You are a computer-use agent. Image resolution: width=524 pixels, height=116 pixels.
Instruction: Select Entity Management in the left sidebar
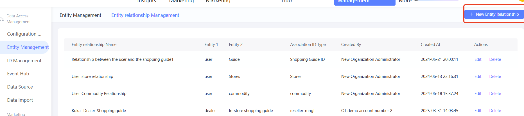pos(28,47)
